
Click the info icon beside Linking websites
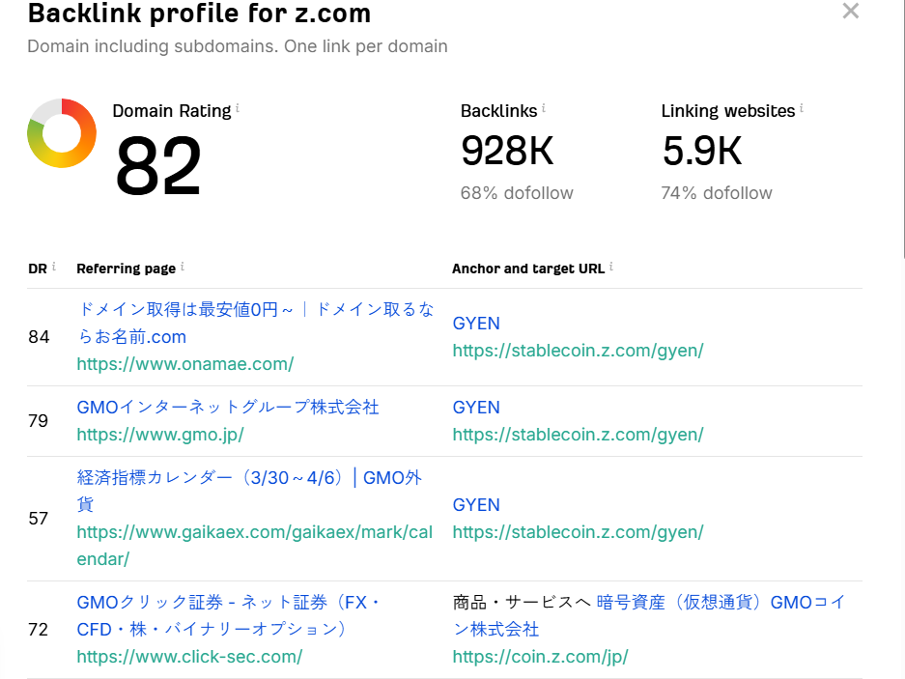click(801, 108)
